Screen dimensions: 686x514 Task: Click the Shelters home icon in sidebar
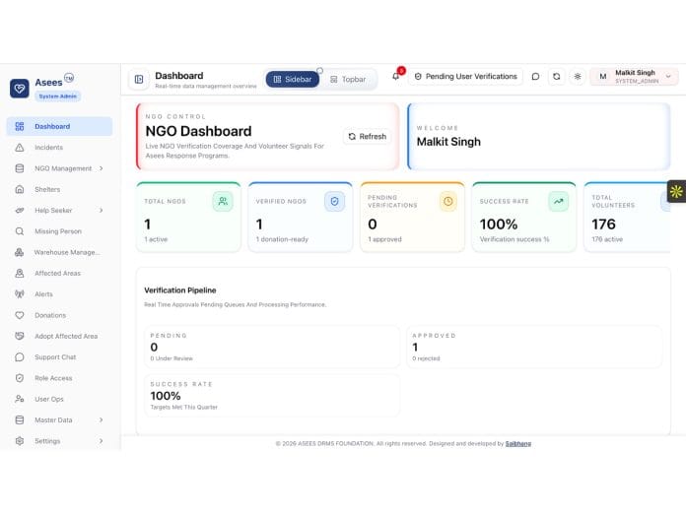click(x=20, y=189)
